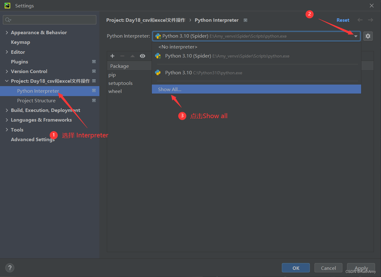
Task: Click the plus icon to install package
Action: [x=112, y=56]
